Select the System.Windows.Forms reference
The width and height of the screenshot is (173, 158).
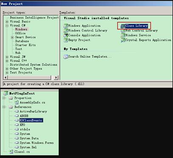(x=37, y=143)
